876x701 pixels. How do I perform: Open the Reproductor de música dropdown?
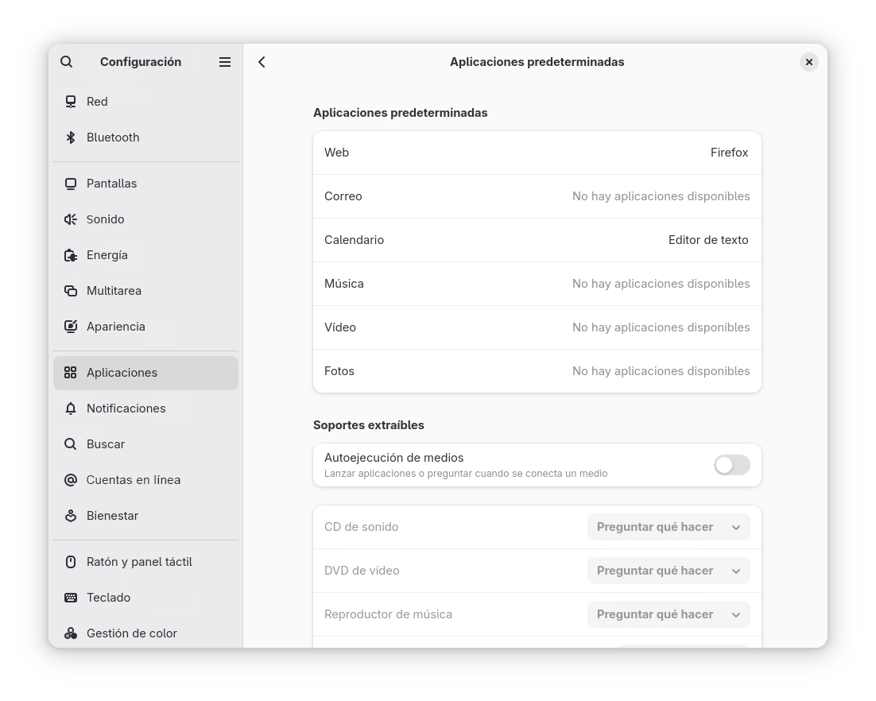pos(668,614)
